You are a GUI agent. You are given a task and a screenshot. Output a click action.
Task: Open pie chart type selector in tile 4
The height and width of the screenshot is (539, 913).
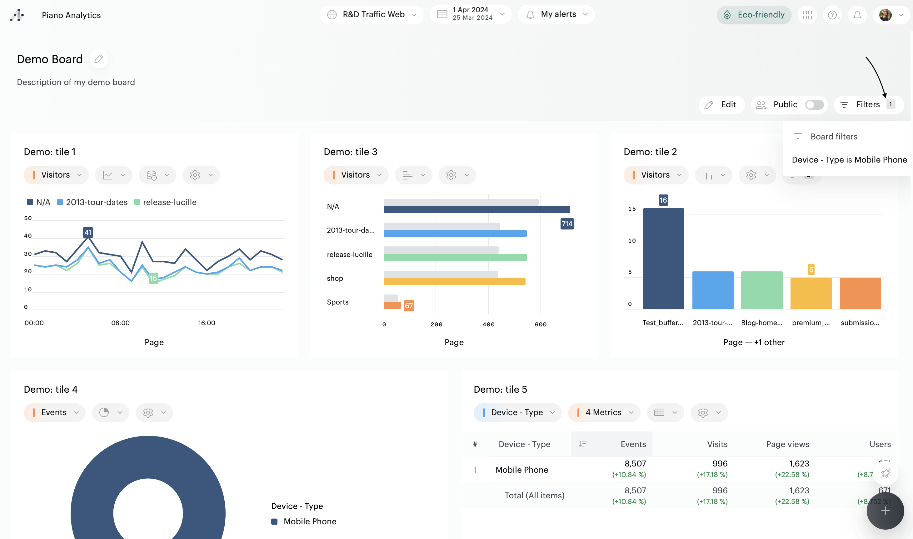110,413
